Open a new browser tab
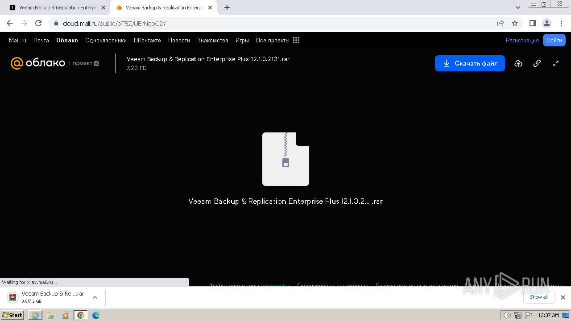The image size is (571, 321). coord(227,8)
